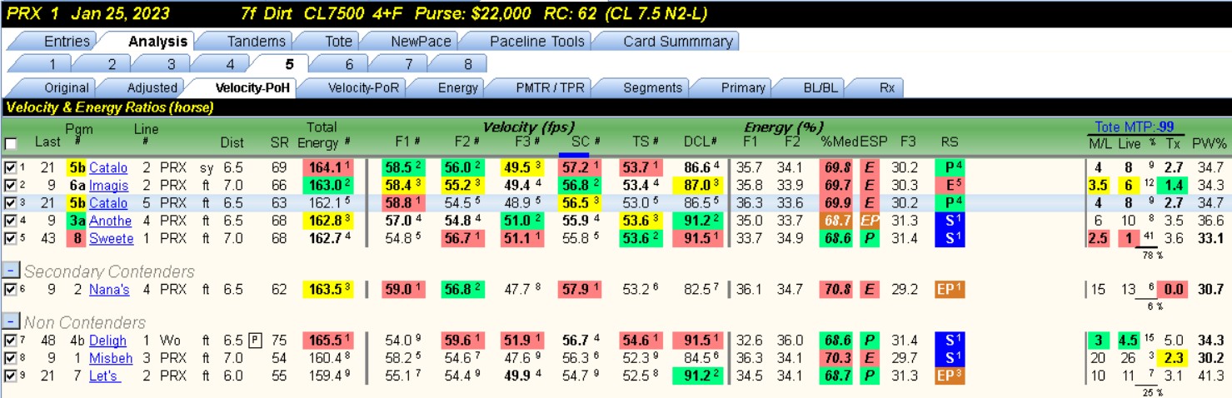Click the race title PRX 1 Jan 25, 2023
Image resolution: width=1232 pixels, height=398 pixels.
pos(88,13)
